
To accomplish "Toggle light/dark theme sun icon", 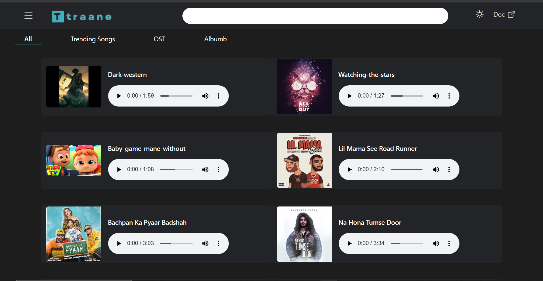I will click(x=479, y=14).
